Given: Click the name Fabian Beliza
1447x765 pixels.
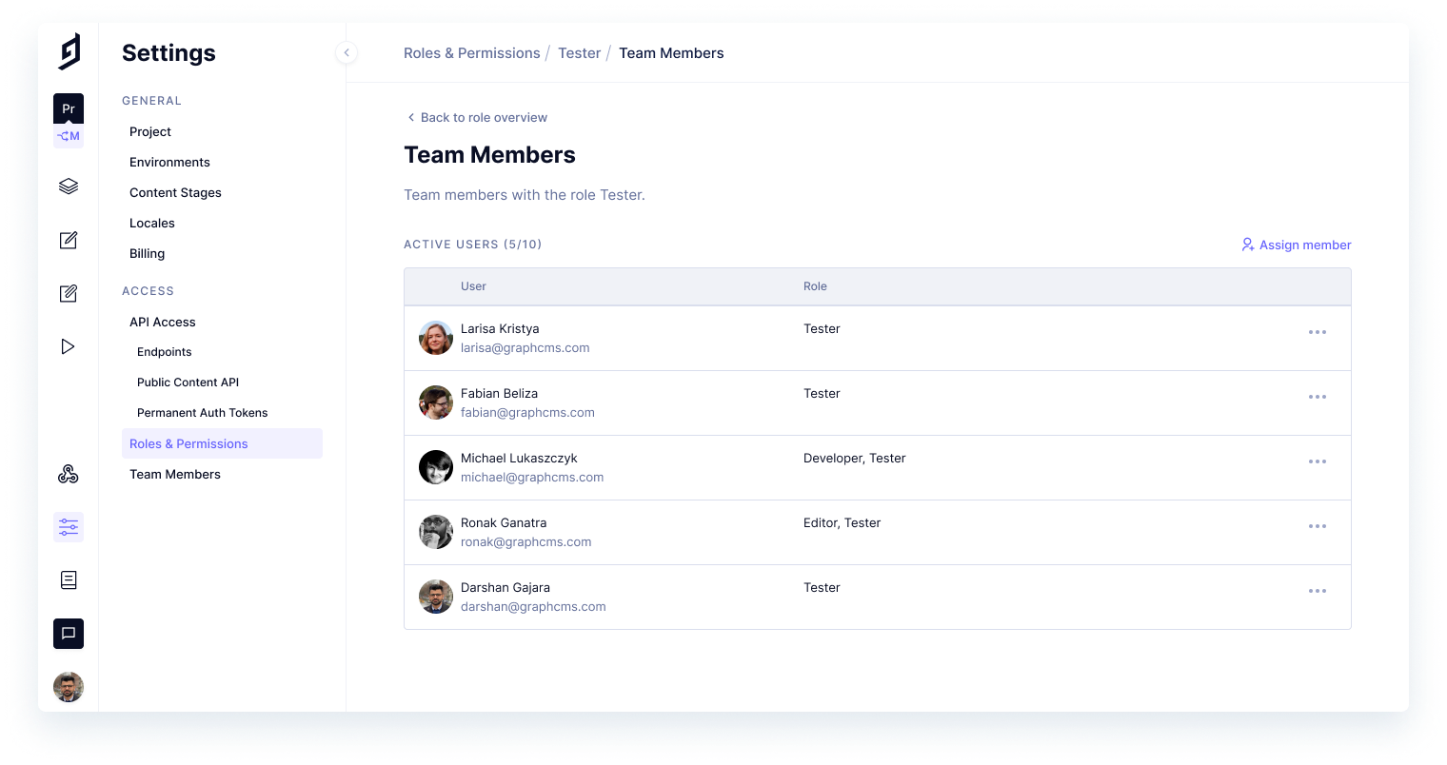Looking at the screenshot, I should click(499, 393).
